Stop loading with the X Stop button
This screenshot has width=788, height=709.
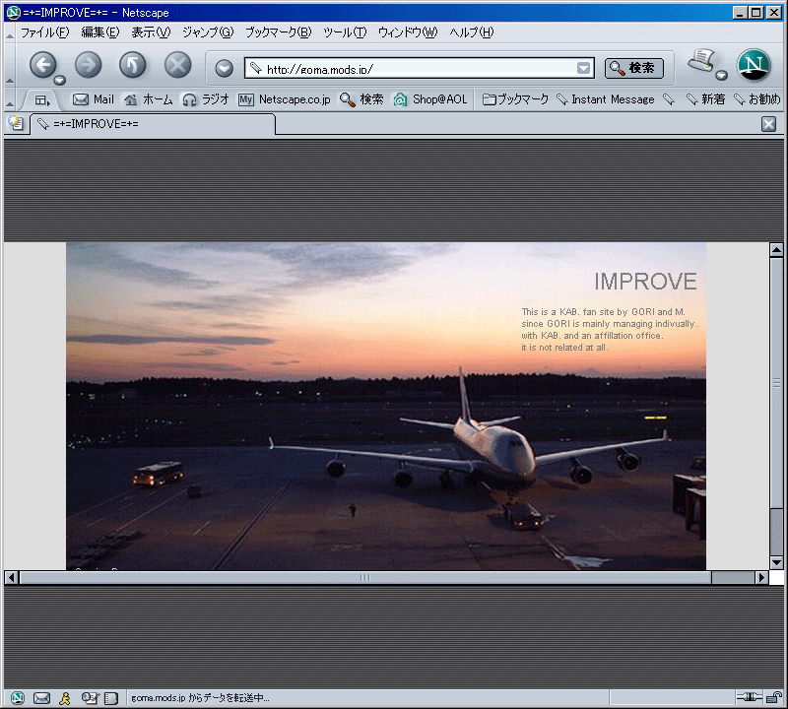point(178,65)
